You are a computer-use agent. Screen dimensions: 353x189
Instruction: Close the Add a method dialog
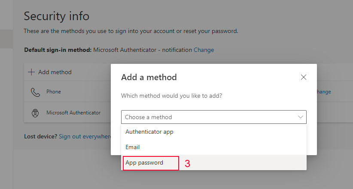pos(304,77)
